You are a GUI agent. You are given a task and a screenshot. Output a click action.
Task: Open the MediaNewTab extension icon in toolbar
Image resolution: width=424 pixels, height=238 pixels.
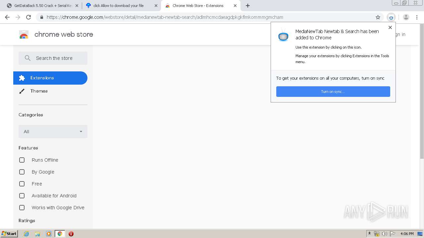pyautogui.click(x=391, y=17)
